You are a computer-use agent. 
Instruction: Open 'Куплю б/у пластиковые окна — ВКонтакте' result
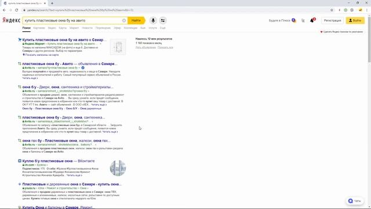pos(59,161)
